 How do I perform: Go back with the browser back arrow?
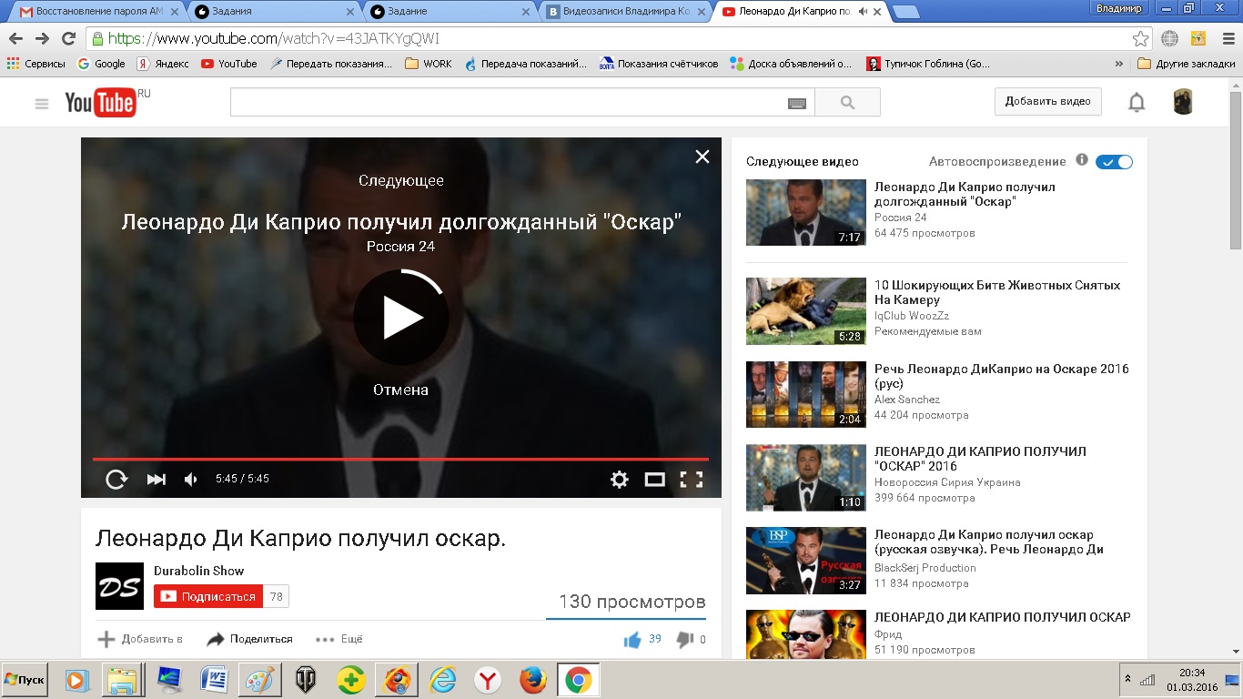click(x=15, y=39)
